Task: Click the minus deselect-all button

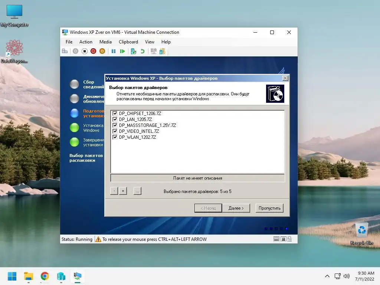Action: click(x=114, y=191)
